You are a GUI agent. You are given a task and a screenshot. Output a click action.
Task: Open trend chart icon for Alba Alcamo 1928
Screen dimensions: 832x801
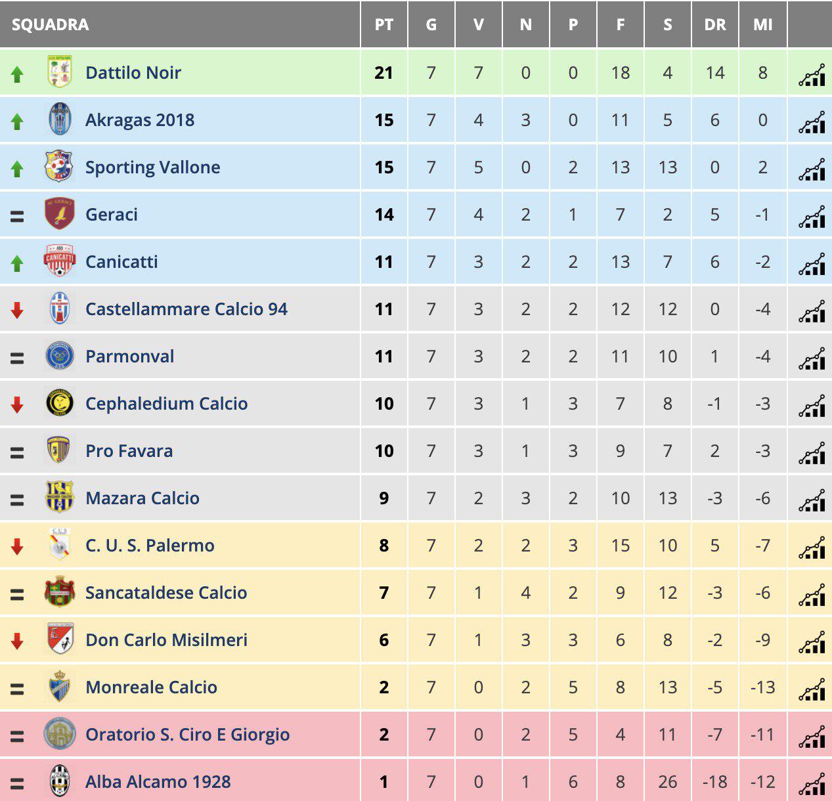[x=812, y=784]
